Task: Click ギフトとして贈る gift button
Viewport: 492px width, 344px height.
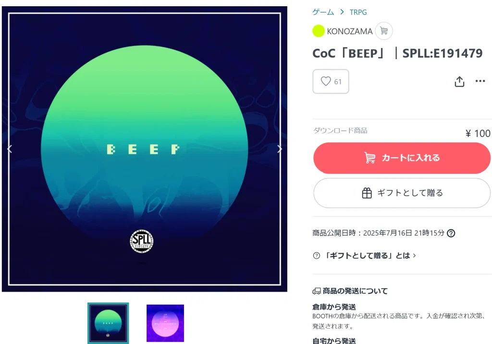Action: point(402,193)
